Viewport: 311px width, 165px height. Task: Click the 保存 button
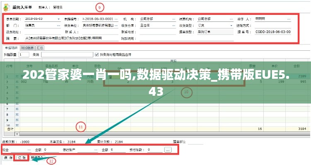tap(8, 158)
